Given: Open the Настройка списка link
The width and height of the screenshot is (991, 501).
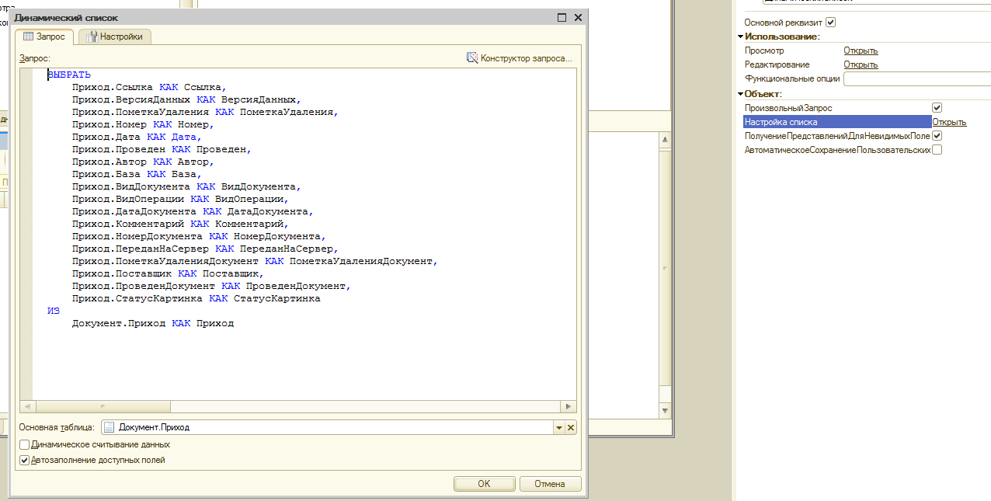Looking at the screenshot, I should pos(949,122).
